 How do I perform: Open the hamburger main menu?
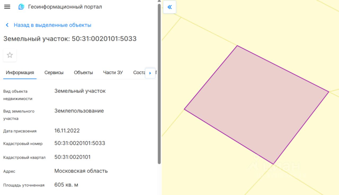tap(7, 7)
